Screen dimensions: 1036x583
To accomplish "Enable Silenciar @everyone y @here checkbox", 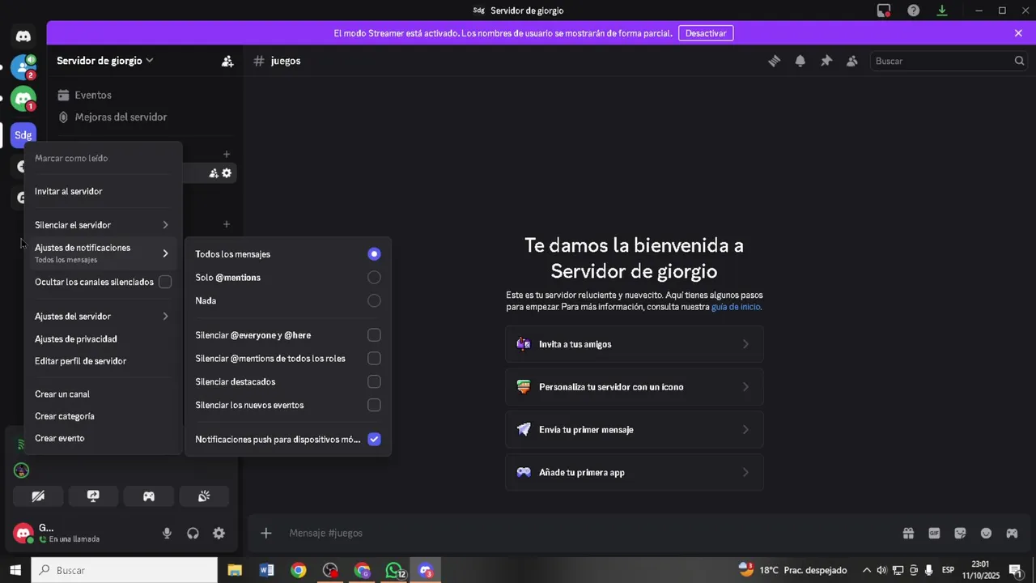I will click(x=374, y=335).
